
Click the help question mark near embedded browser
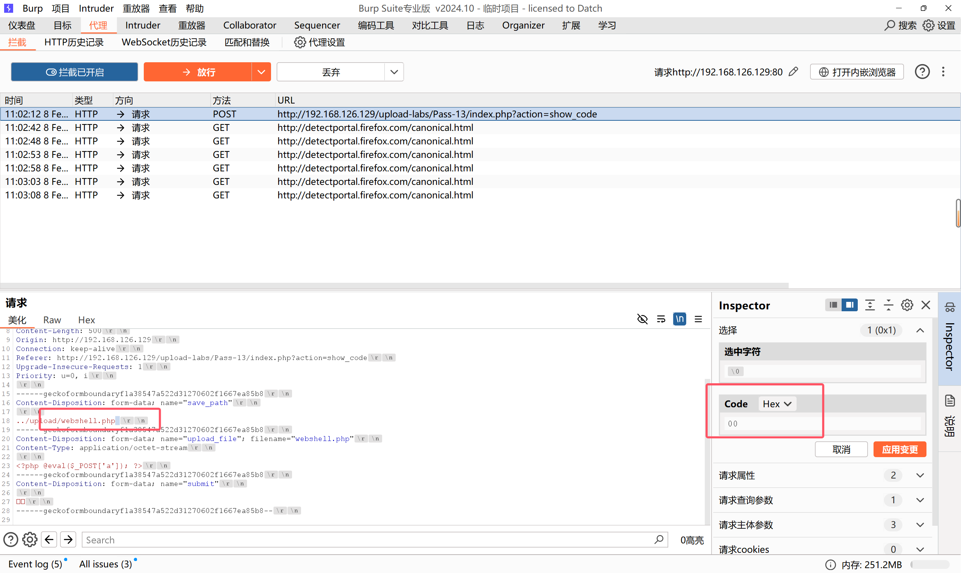pos(922,72)
